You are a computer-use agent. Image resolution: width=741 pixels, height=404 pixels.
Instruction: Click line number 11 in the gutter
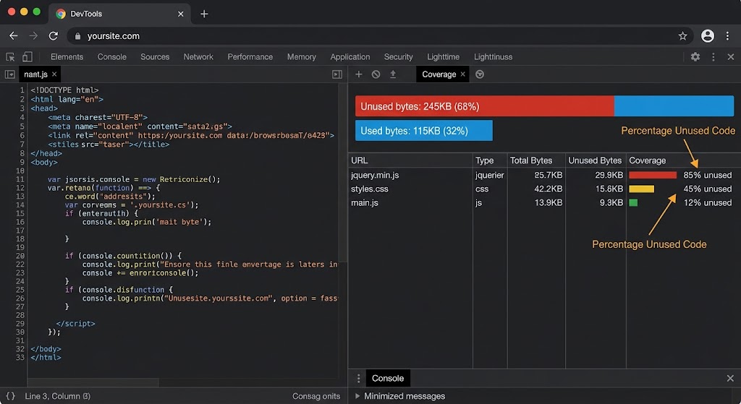[20, 179]
